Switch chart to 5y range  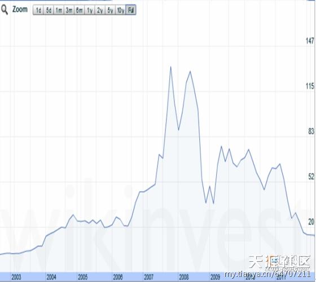point(110,10)
